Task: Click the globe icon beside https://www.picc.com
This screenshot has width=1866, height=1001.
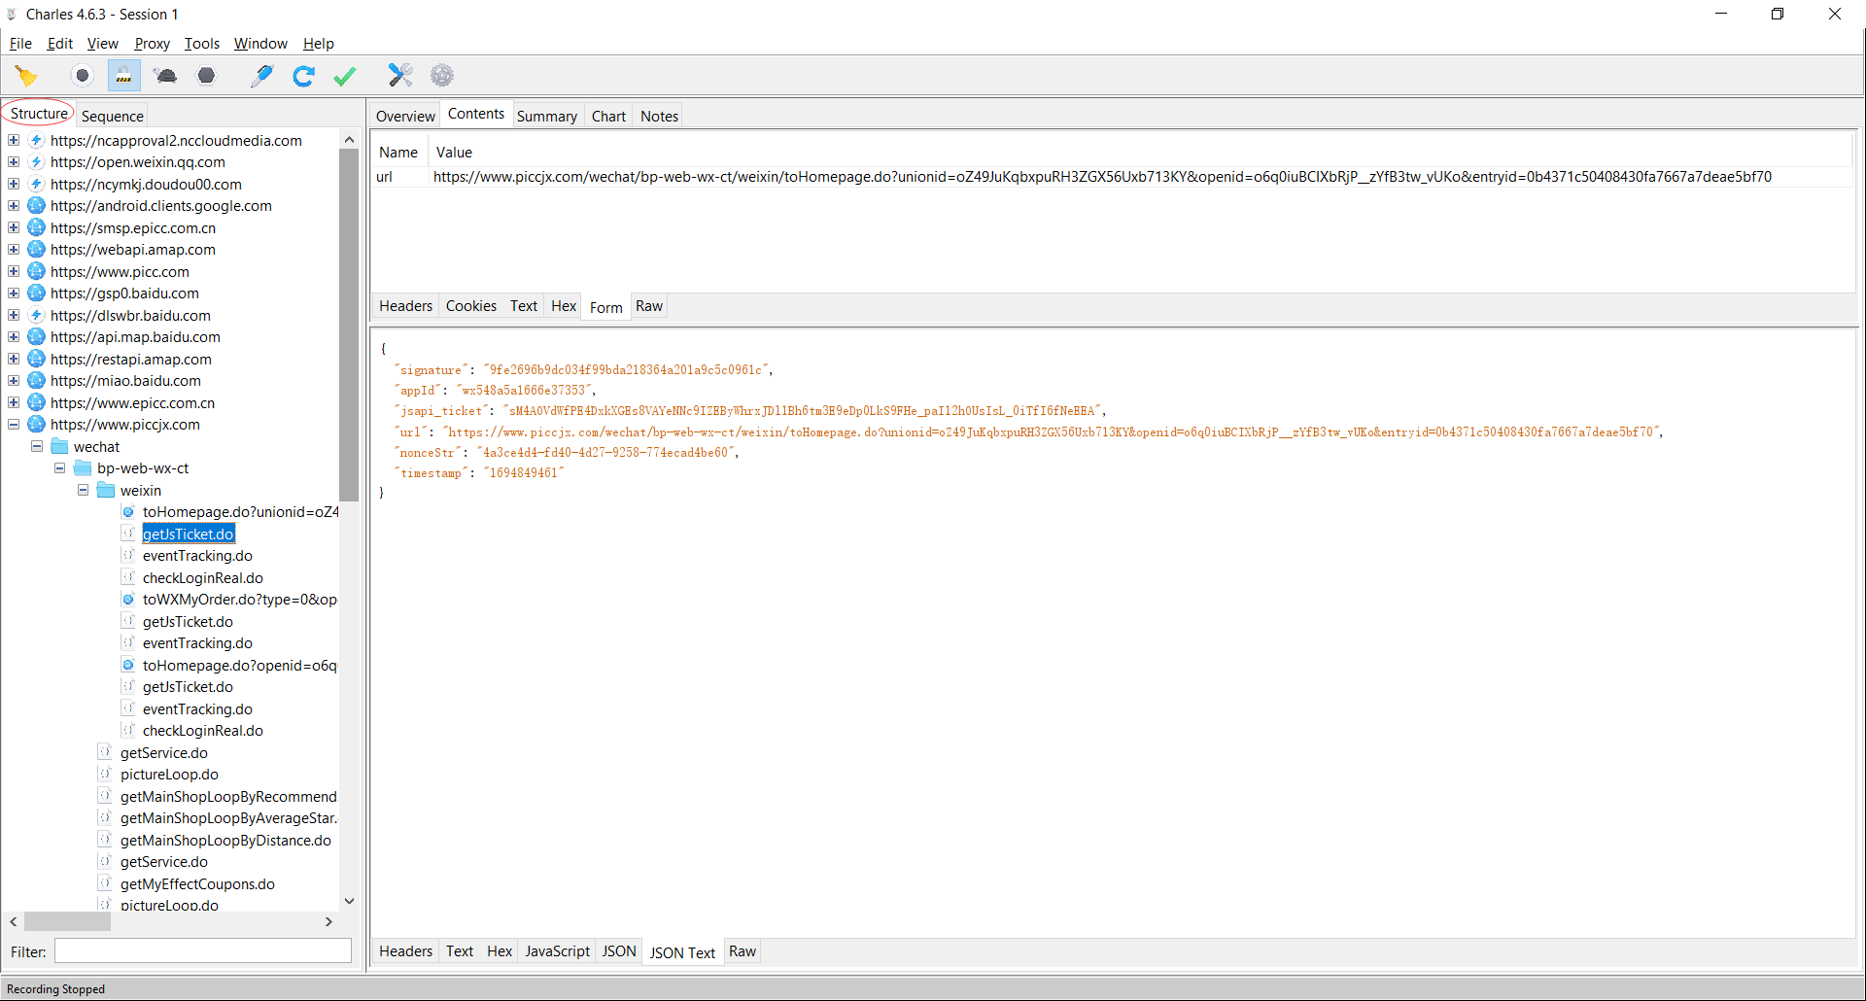Action: coord(37,272)
